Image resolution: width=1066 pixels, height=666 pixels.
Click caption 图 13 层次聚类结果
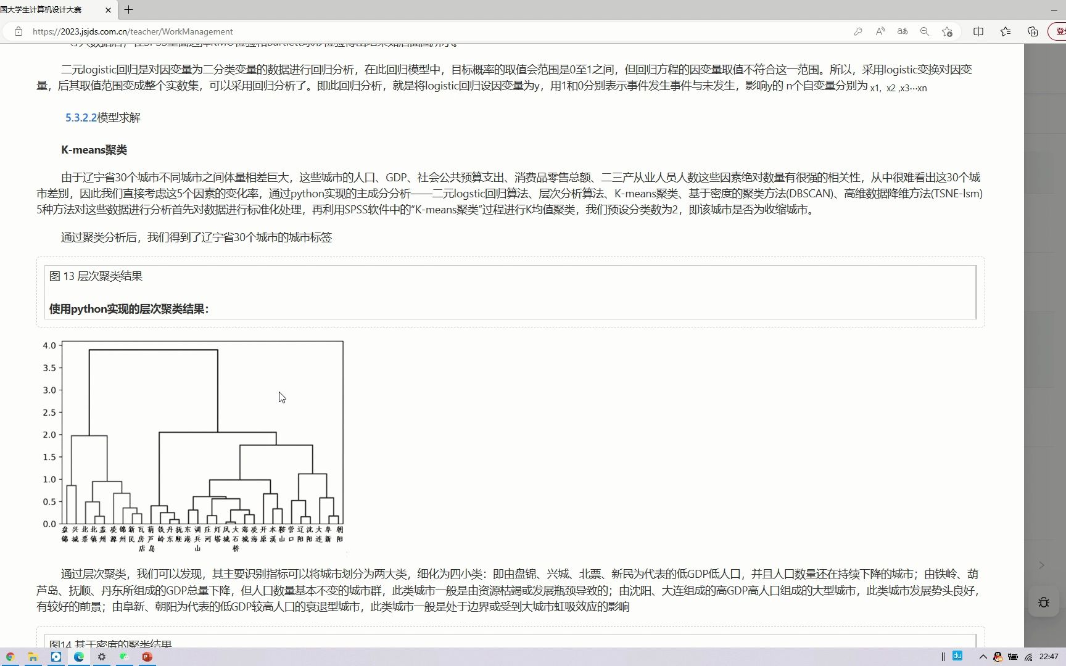[x=96, y=276]
